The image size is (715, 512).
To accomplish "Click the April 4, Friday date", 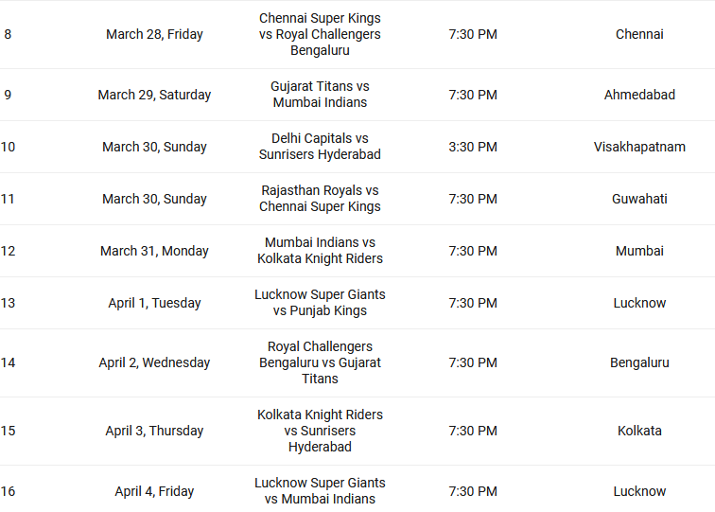I will coord(154,491).
